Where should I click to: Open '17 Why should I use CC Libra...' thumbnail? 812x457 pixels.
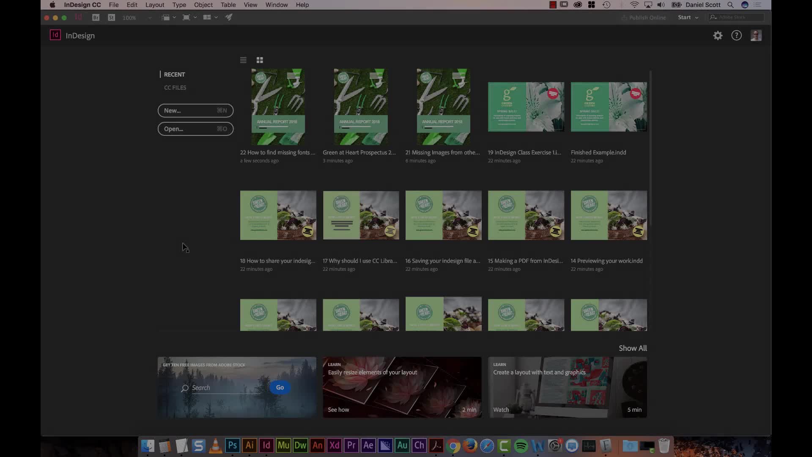coord(361,215)
